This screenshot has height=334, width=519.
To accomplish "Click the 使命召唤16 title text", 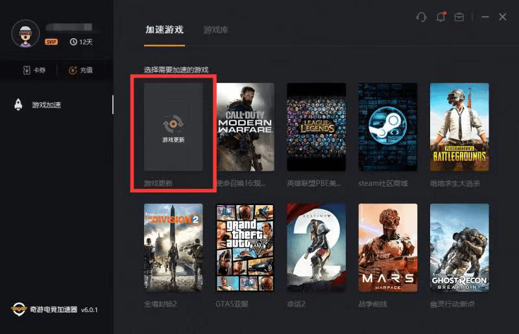I will pyautogui.click(x=241, y=183).
